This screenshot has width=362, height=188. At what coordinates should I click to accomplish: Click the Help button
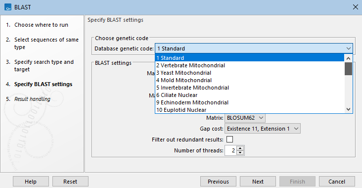31,182
